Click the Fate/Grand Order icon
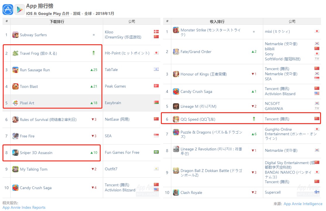The image size is (326, 211). coord(176,52)
